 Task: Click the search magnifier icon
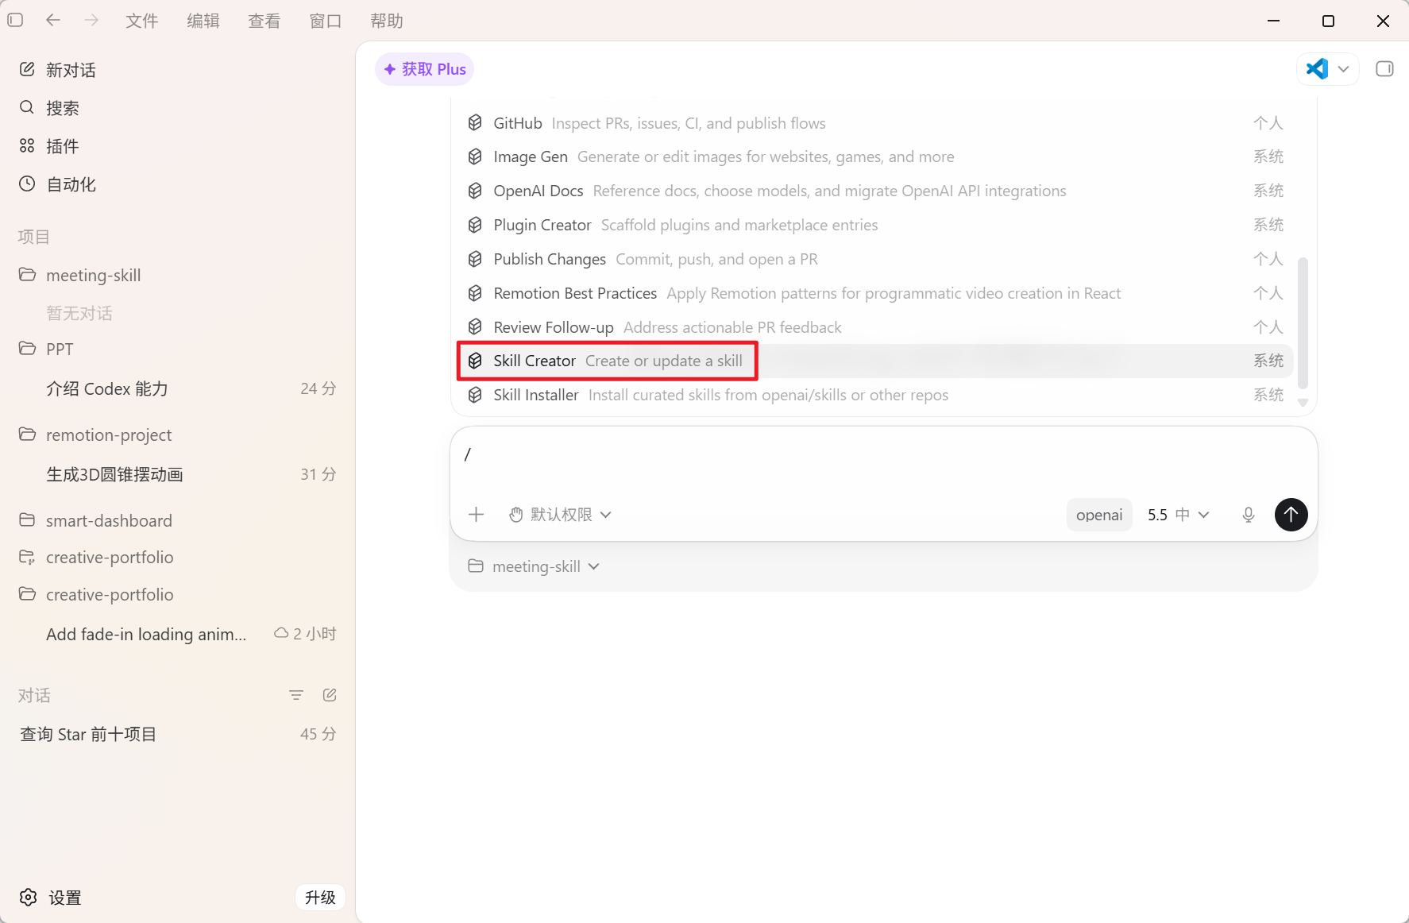(x=27, y=107)
